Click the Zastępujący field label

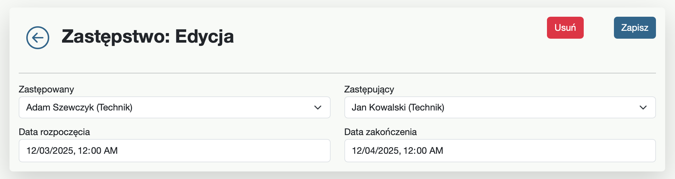[369, 89]
